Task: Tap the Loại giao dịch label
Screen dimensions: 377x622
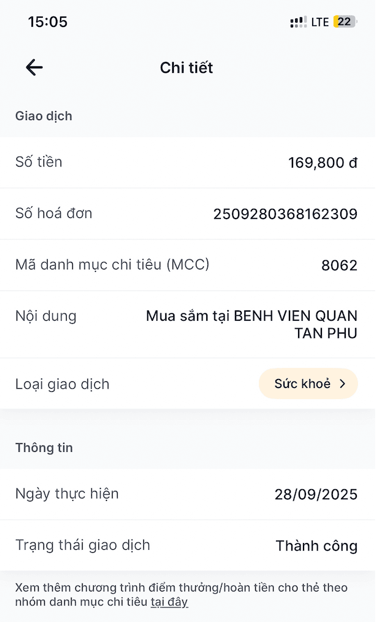Action: [x=62, y=384]
